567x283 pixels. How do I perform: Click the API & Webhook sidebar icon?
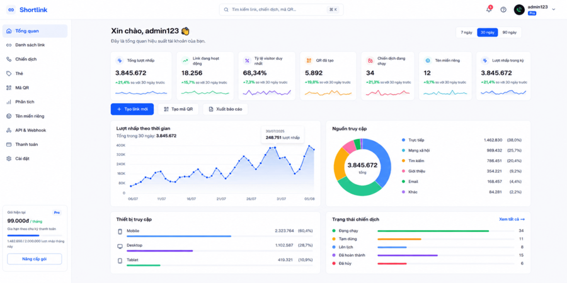pos(9,130)
